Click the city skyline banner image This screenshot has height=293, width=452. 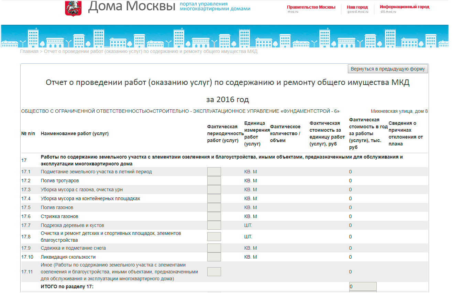pyautogui.click(x=225, y=36)
